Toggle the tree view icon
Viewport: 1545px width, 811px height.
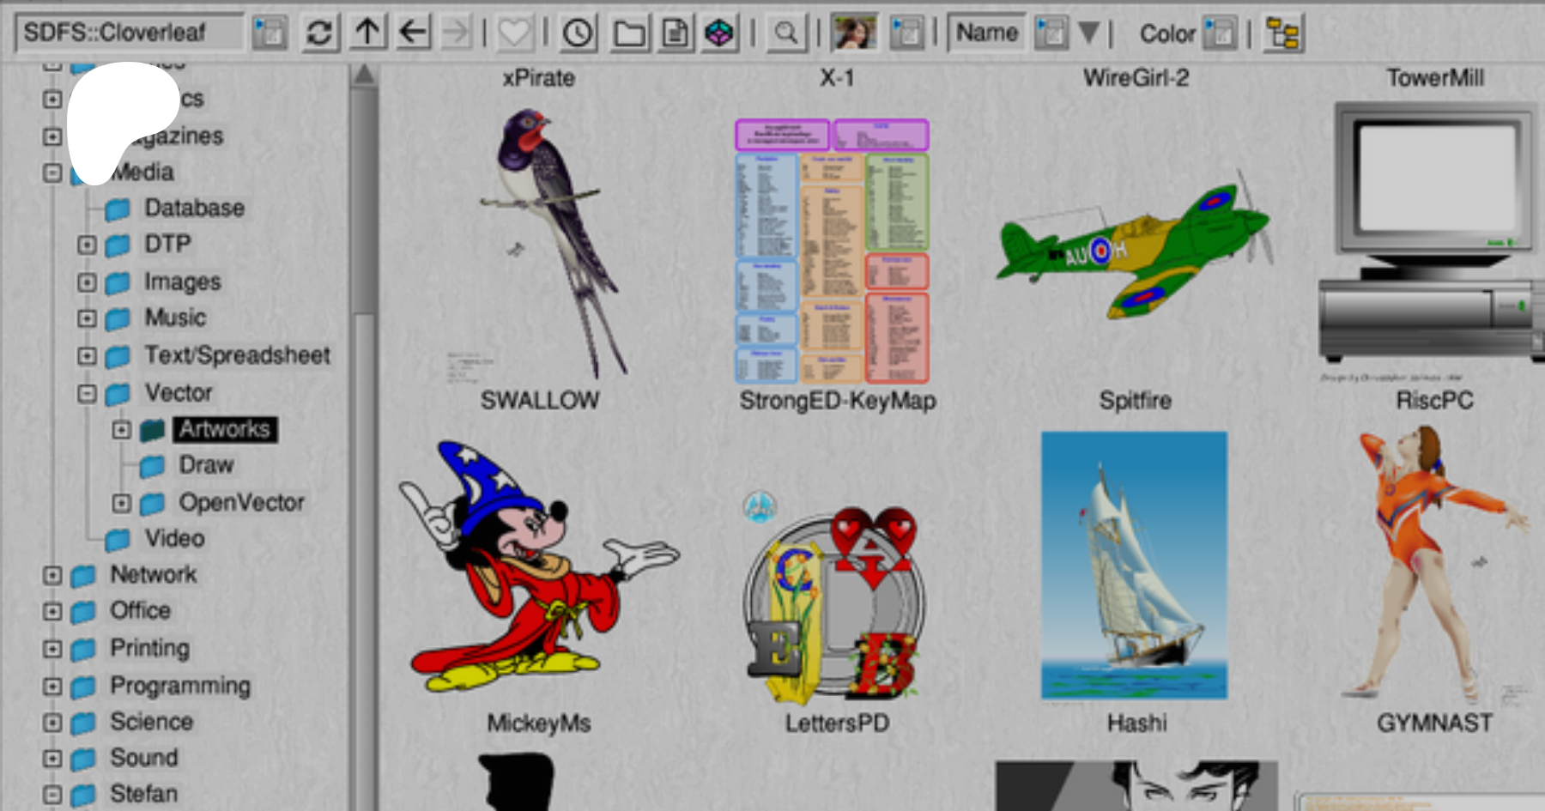point(1283,33)
